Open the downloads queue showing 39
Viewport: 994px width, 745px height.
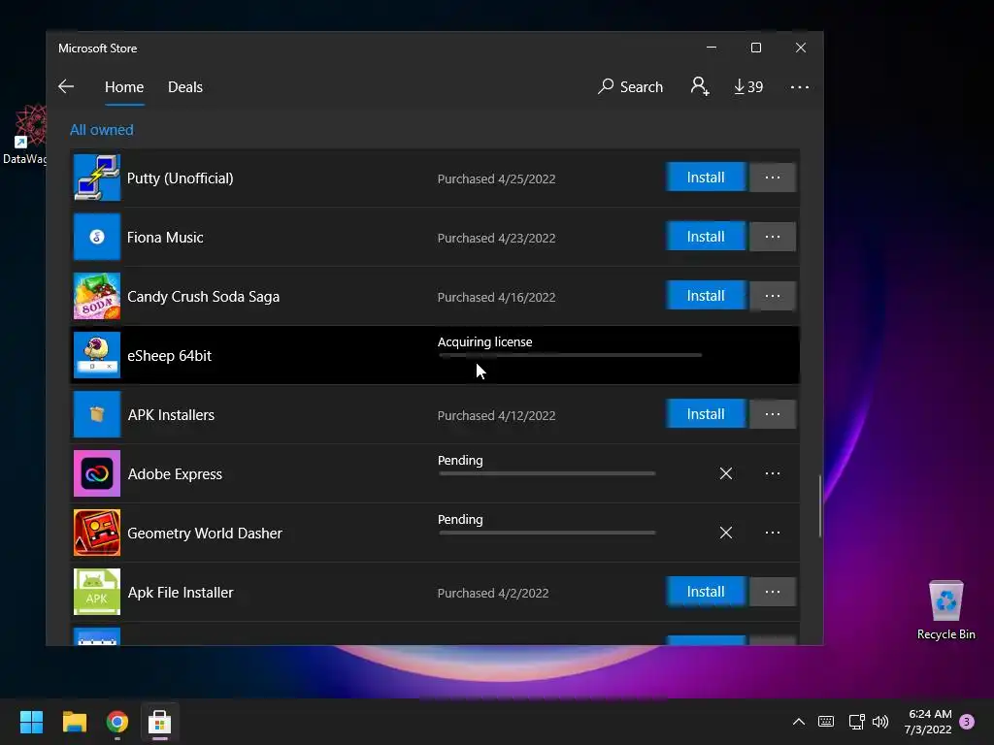pyautogui.click(x=748, y=86)
